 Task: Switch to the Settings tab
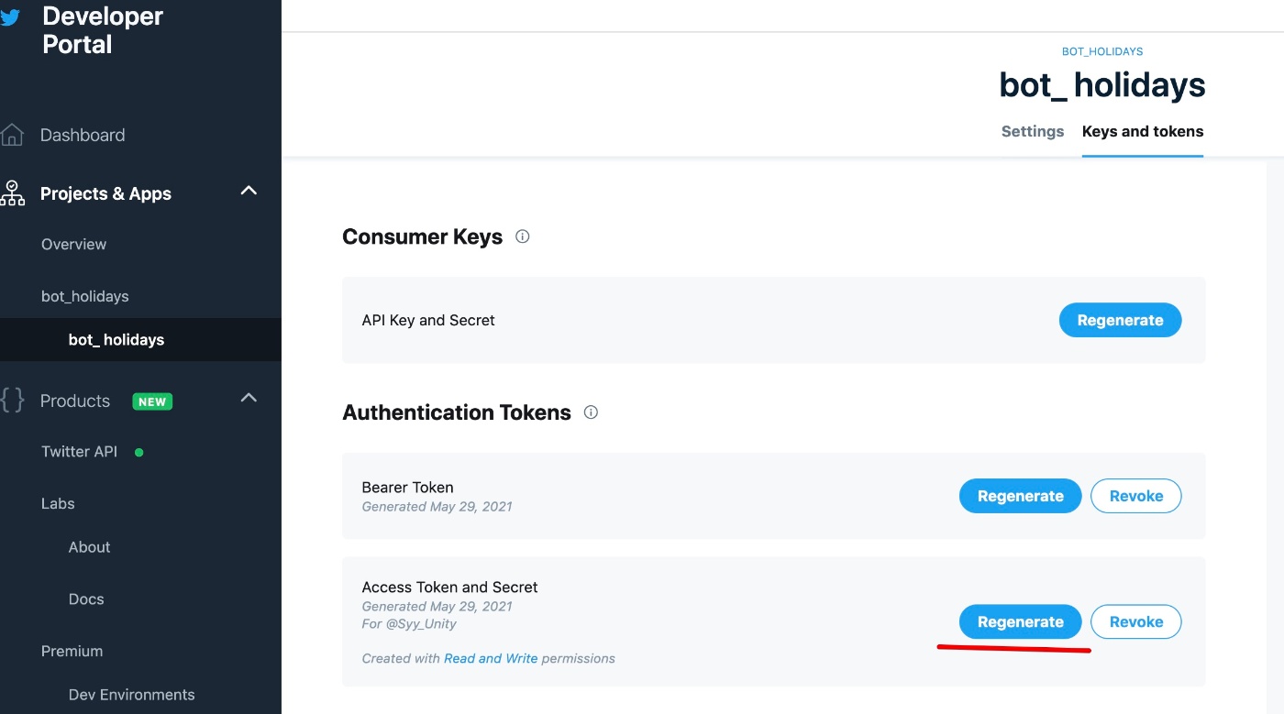coord(1033,131)
